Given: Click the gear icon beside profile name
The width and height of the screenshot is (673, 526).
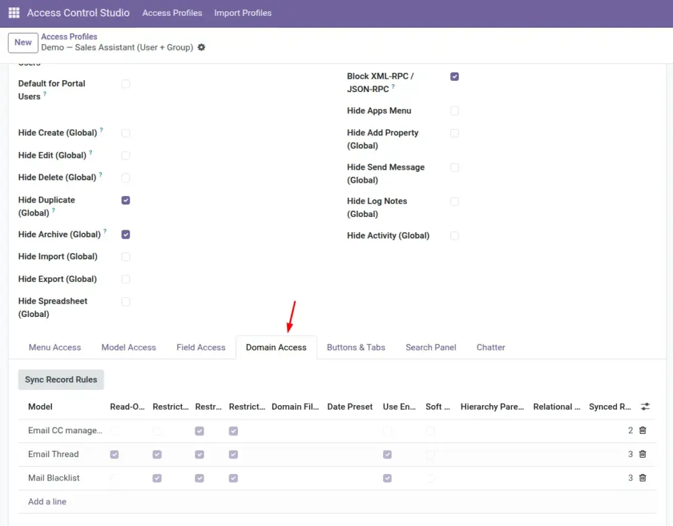Looking at the screenshot, I should (x=201, y=47).
